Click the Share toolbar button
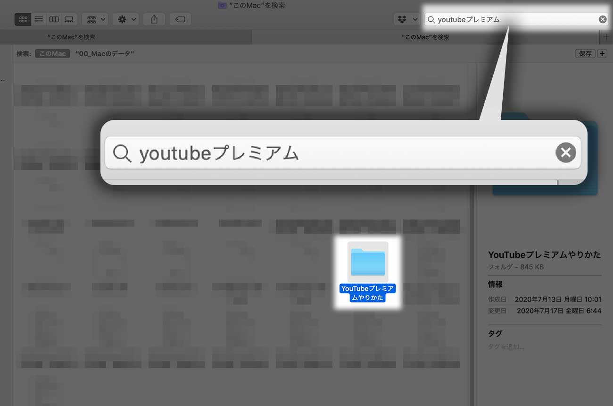Screen dimensions: 613x406 154,19
